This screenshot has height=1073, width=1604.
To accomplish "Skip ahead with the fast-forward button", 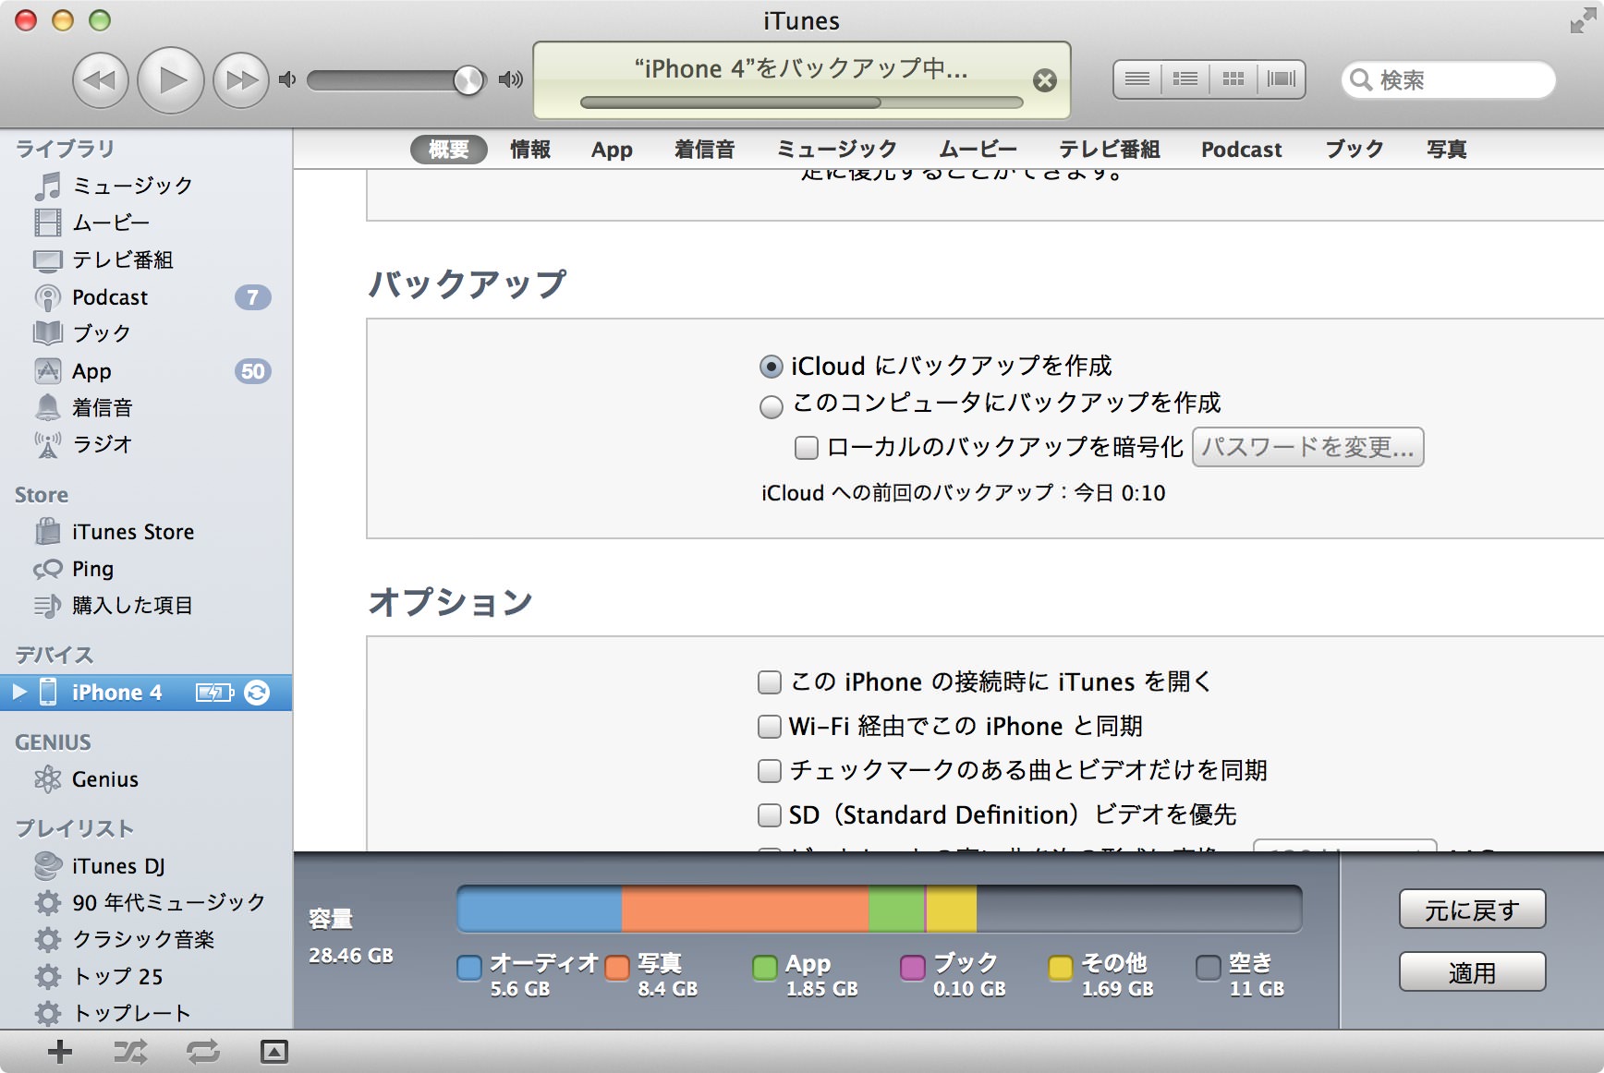I will point(241,80).
